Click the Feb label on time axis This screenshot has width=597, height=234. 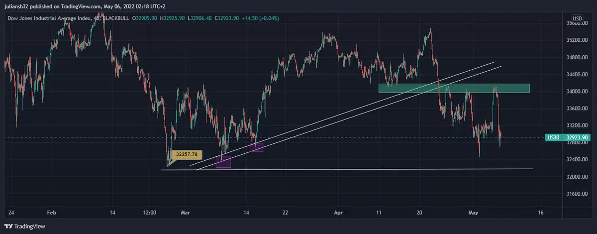[52, 212]
